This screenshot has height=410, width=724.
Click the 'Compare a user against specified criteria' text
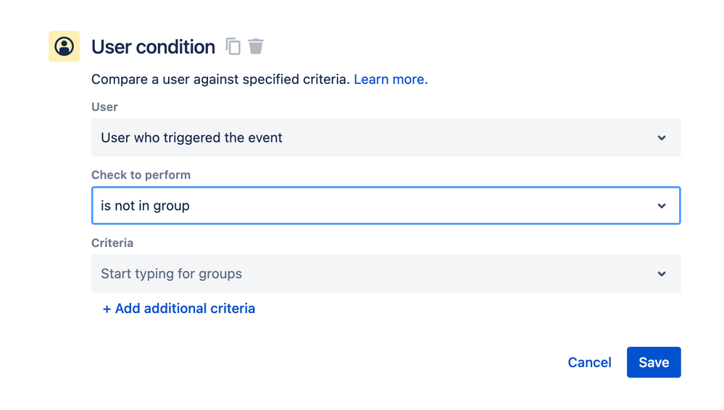[220, 80]
